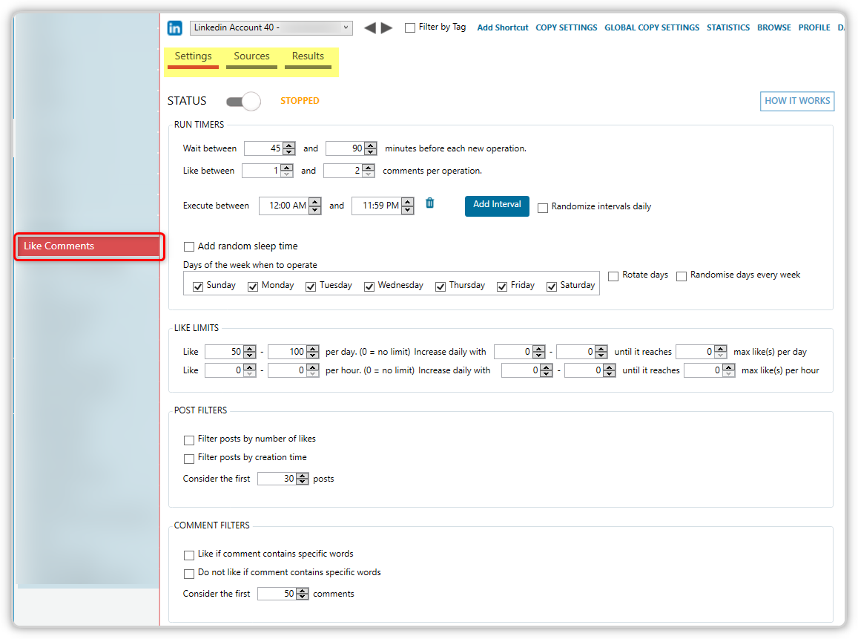Adjust the Consider the first 30 posts stepper

point(303,479)
